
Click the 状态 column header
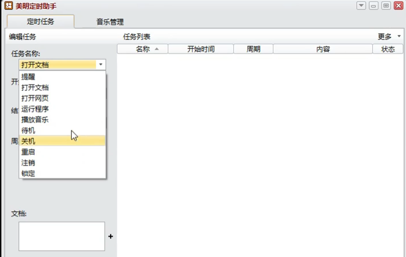pyautogui.click(x=388, y=49)
